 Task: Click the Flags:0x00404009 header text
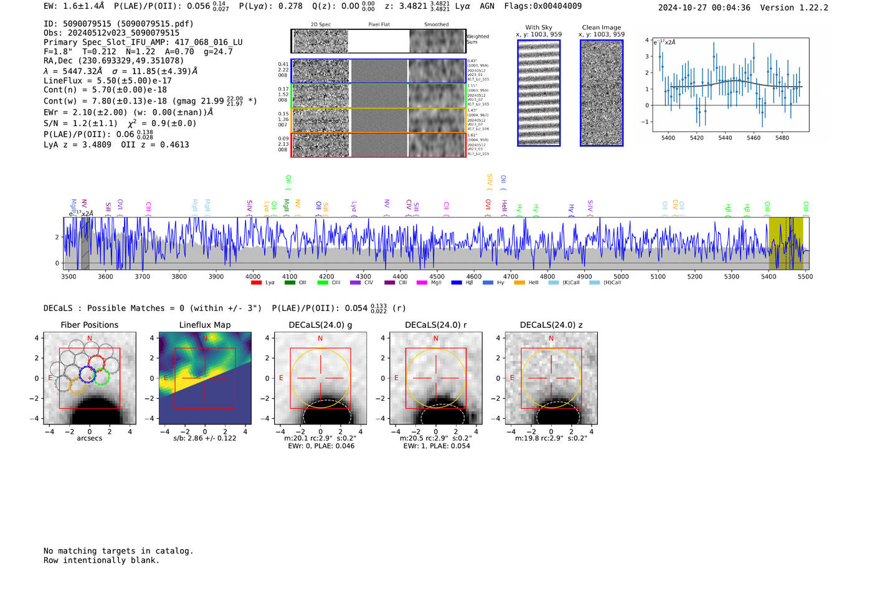pos(543,6)
